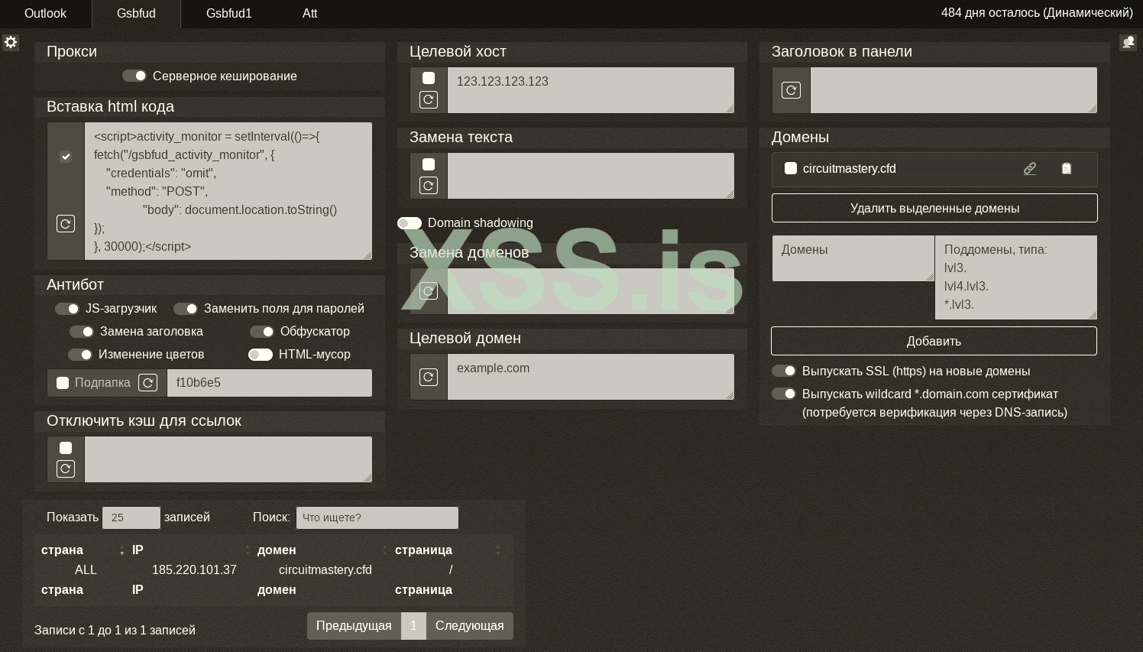Click the refresh icon in Замена доменов
The image size is (1143, 652).
(429, 291)
